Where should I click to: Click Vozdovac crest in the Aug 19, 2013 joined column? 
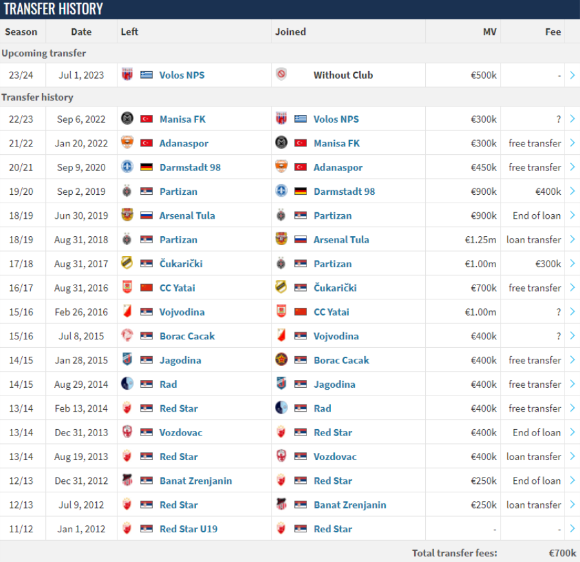coord(281,456)
